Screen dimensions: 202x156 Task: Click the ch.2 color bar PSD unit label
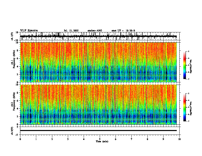pyautogui.click(x=191, y=109)
